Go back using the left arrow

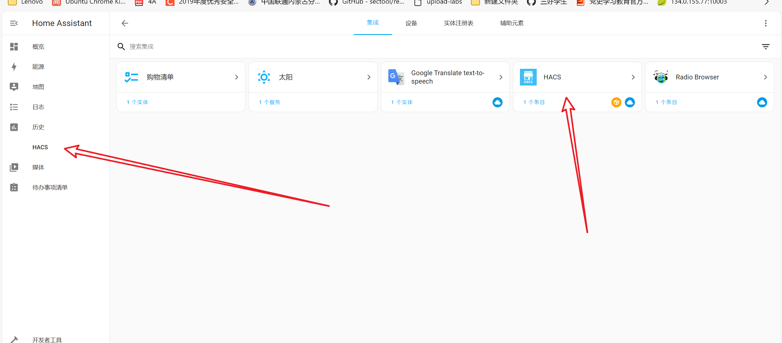[x=125, y=23]
